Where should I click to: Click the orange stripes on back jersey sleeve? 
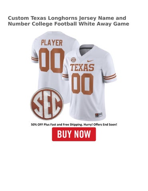(35, 58)
